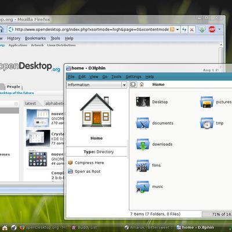Open Dolphin's File menu
This screenshot has width=232, height=232.
click(71, 77)
